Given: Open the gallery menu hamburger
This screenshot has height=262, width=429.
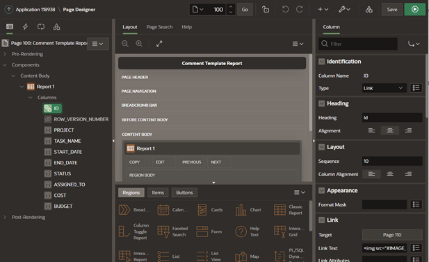Looking at the screenshot, I should (299, 192).
